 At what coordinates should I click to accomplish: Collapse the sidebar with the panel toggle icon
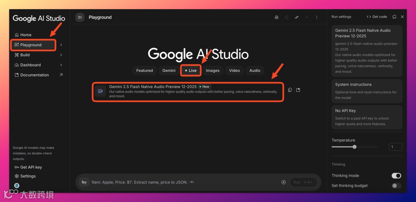pos(80,17)
